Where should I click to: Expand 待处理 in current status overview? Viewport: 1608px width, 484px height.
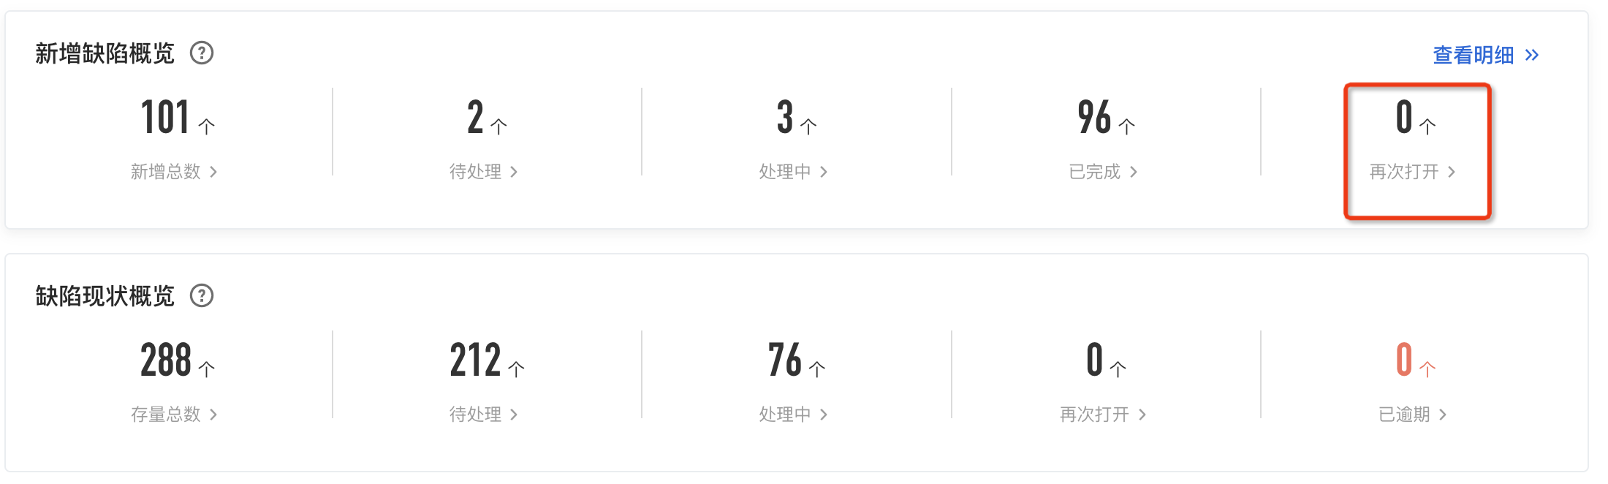(483, 415)
